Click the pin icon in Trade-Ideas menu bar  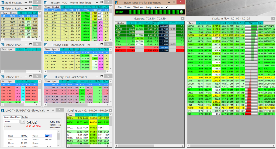[167, 7]
